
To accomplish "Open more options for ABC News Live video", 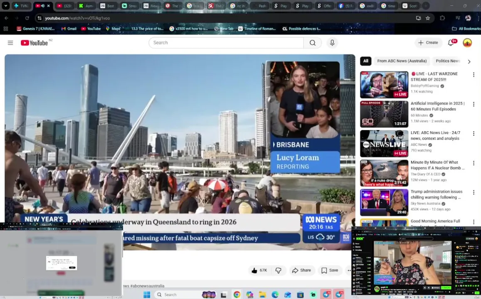I will click(x=474, y=134).
